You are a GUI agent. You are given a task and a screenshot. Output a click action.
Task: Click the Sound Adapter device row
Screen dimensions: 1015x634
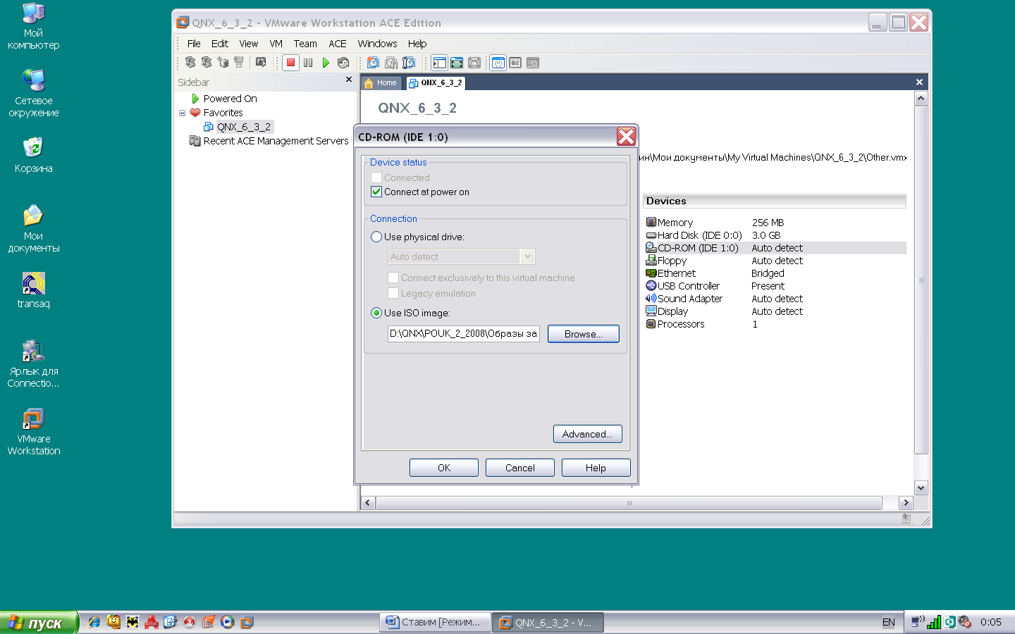click(775, 299)
